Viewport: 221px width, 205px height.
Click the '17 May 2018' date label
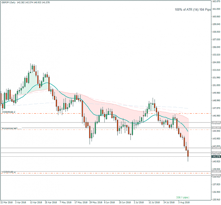tap(81, 202)
